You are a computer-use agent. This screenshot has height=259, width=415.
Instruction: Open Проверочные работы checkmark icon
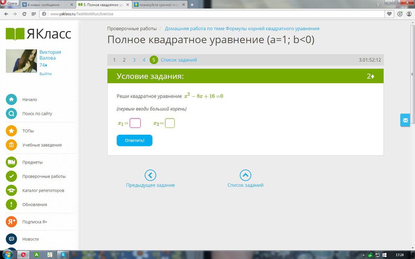point(11,176)
